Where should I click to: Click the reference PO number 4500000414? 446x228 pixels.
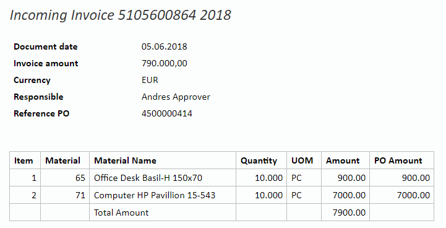(166, 113)
